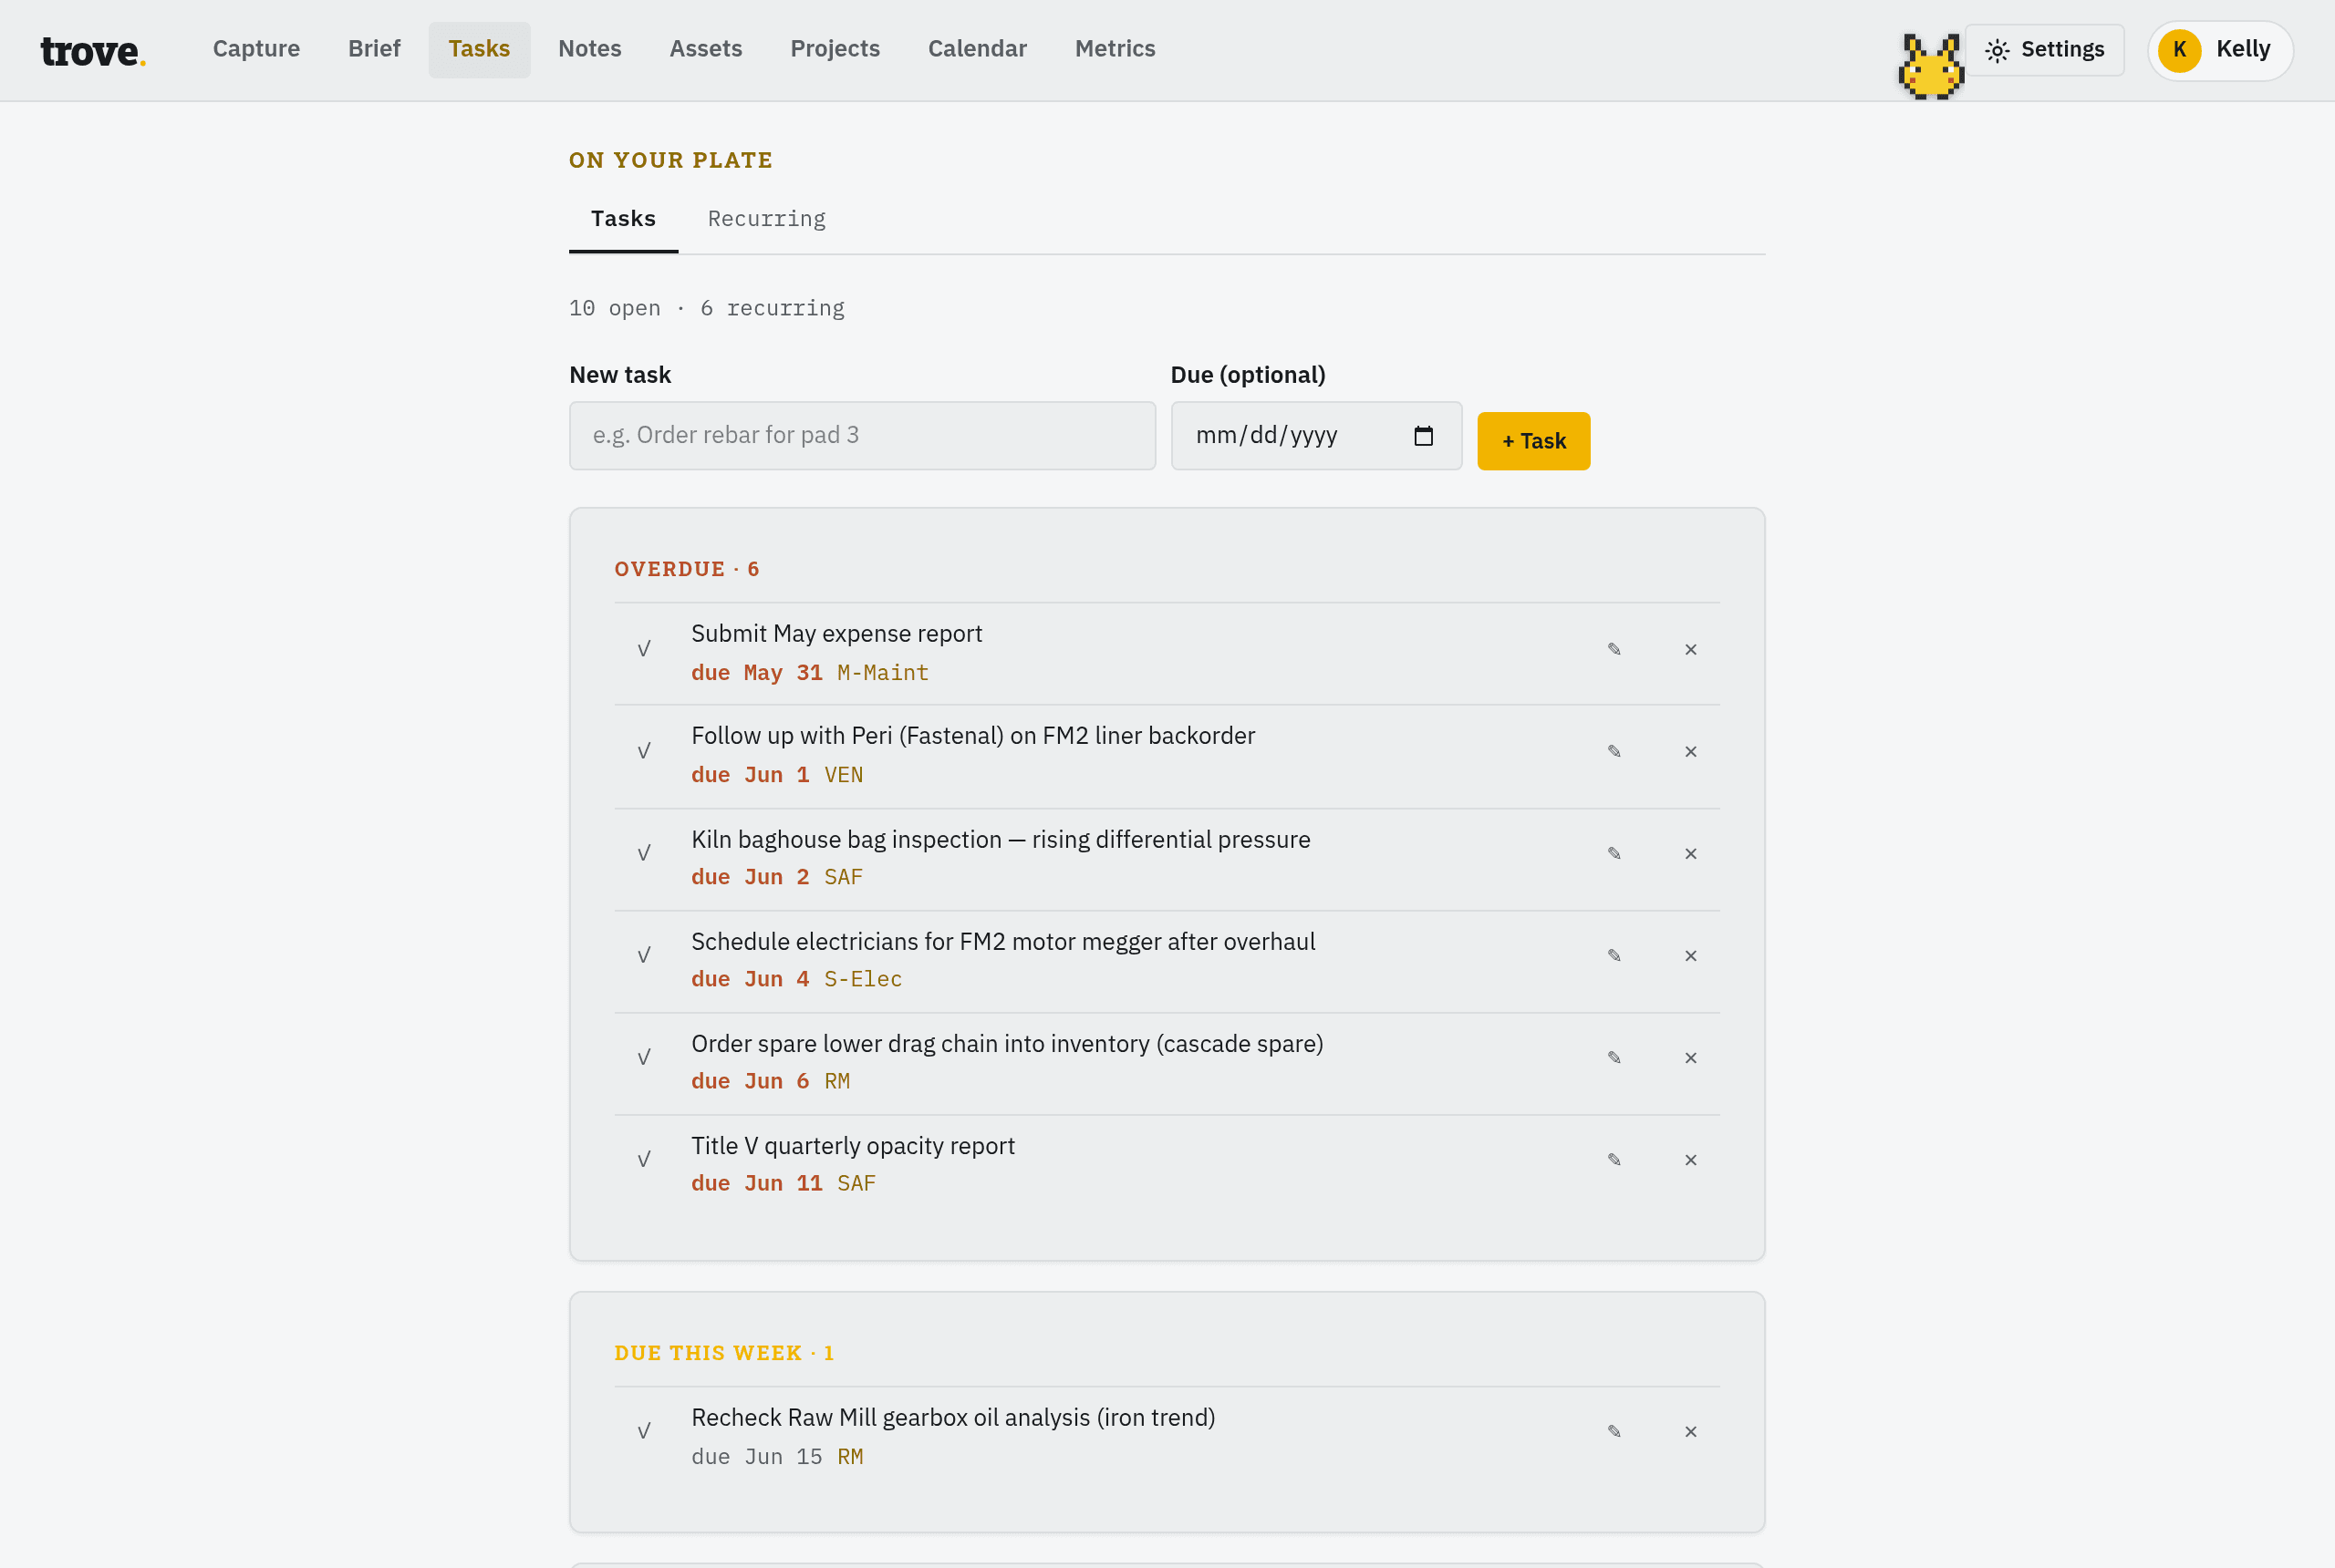Click the VEN tag on Peri task
This screenshot has height=1568, width=2335.
(844, 775)
